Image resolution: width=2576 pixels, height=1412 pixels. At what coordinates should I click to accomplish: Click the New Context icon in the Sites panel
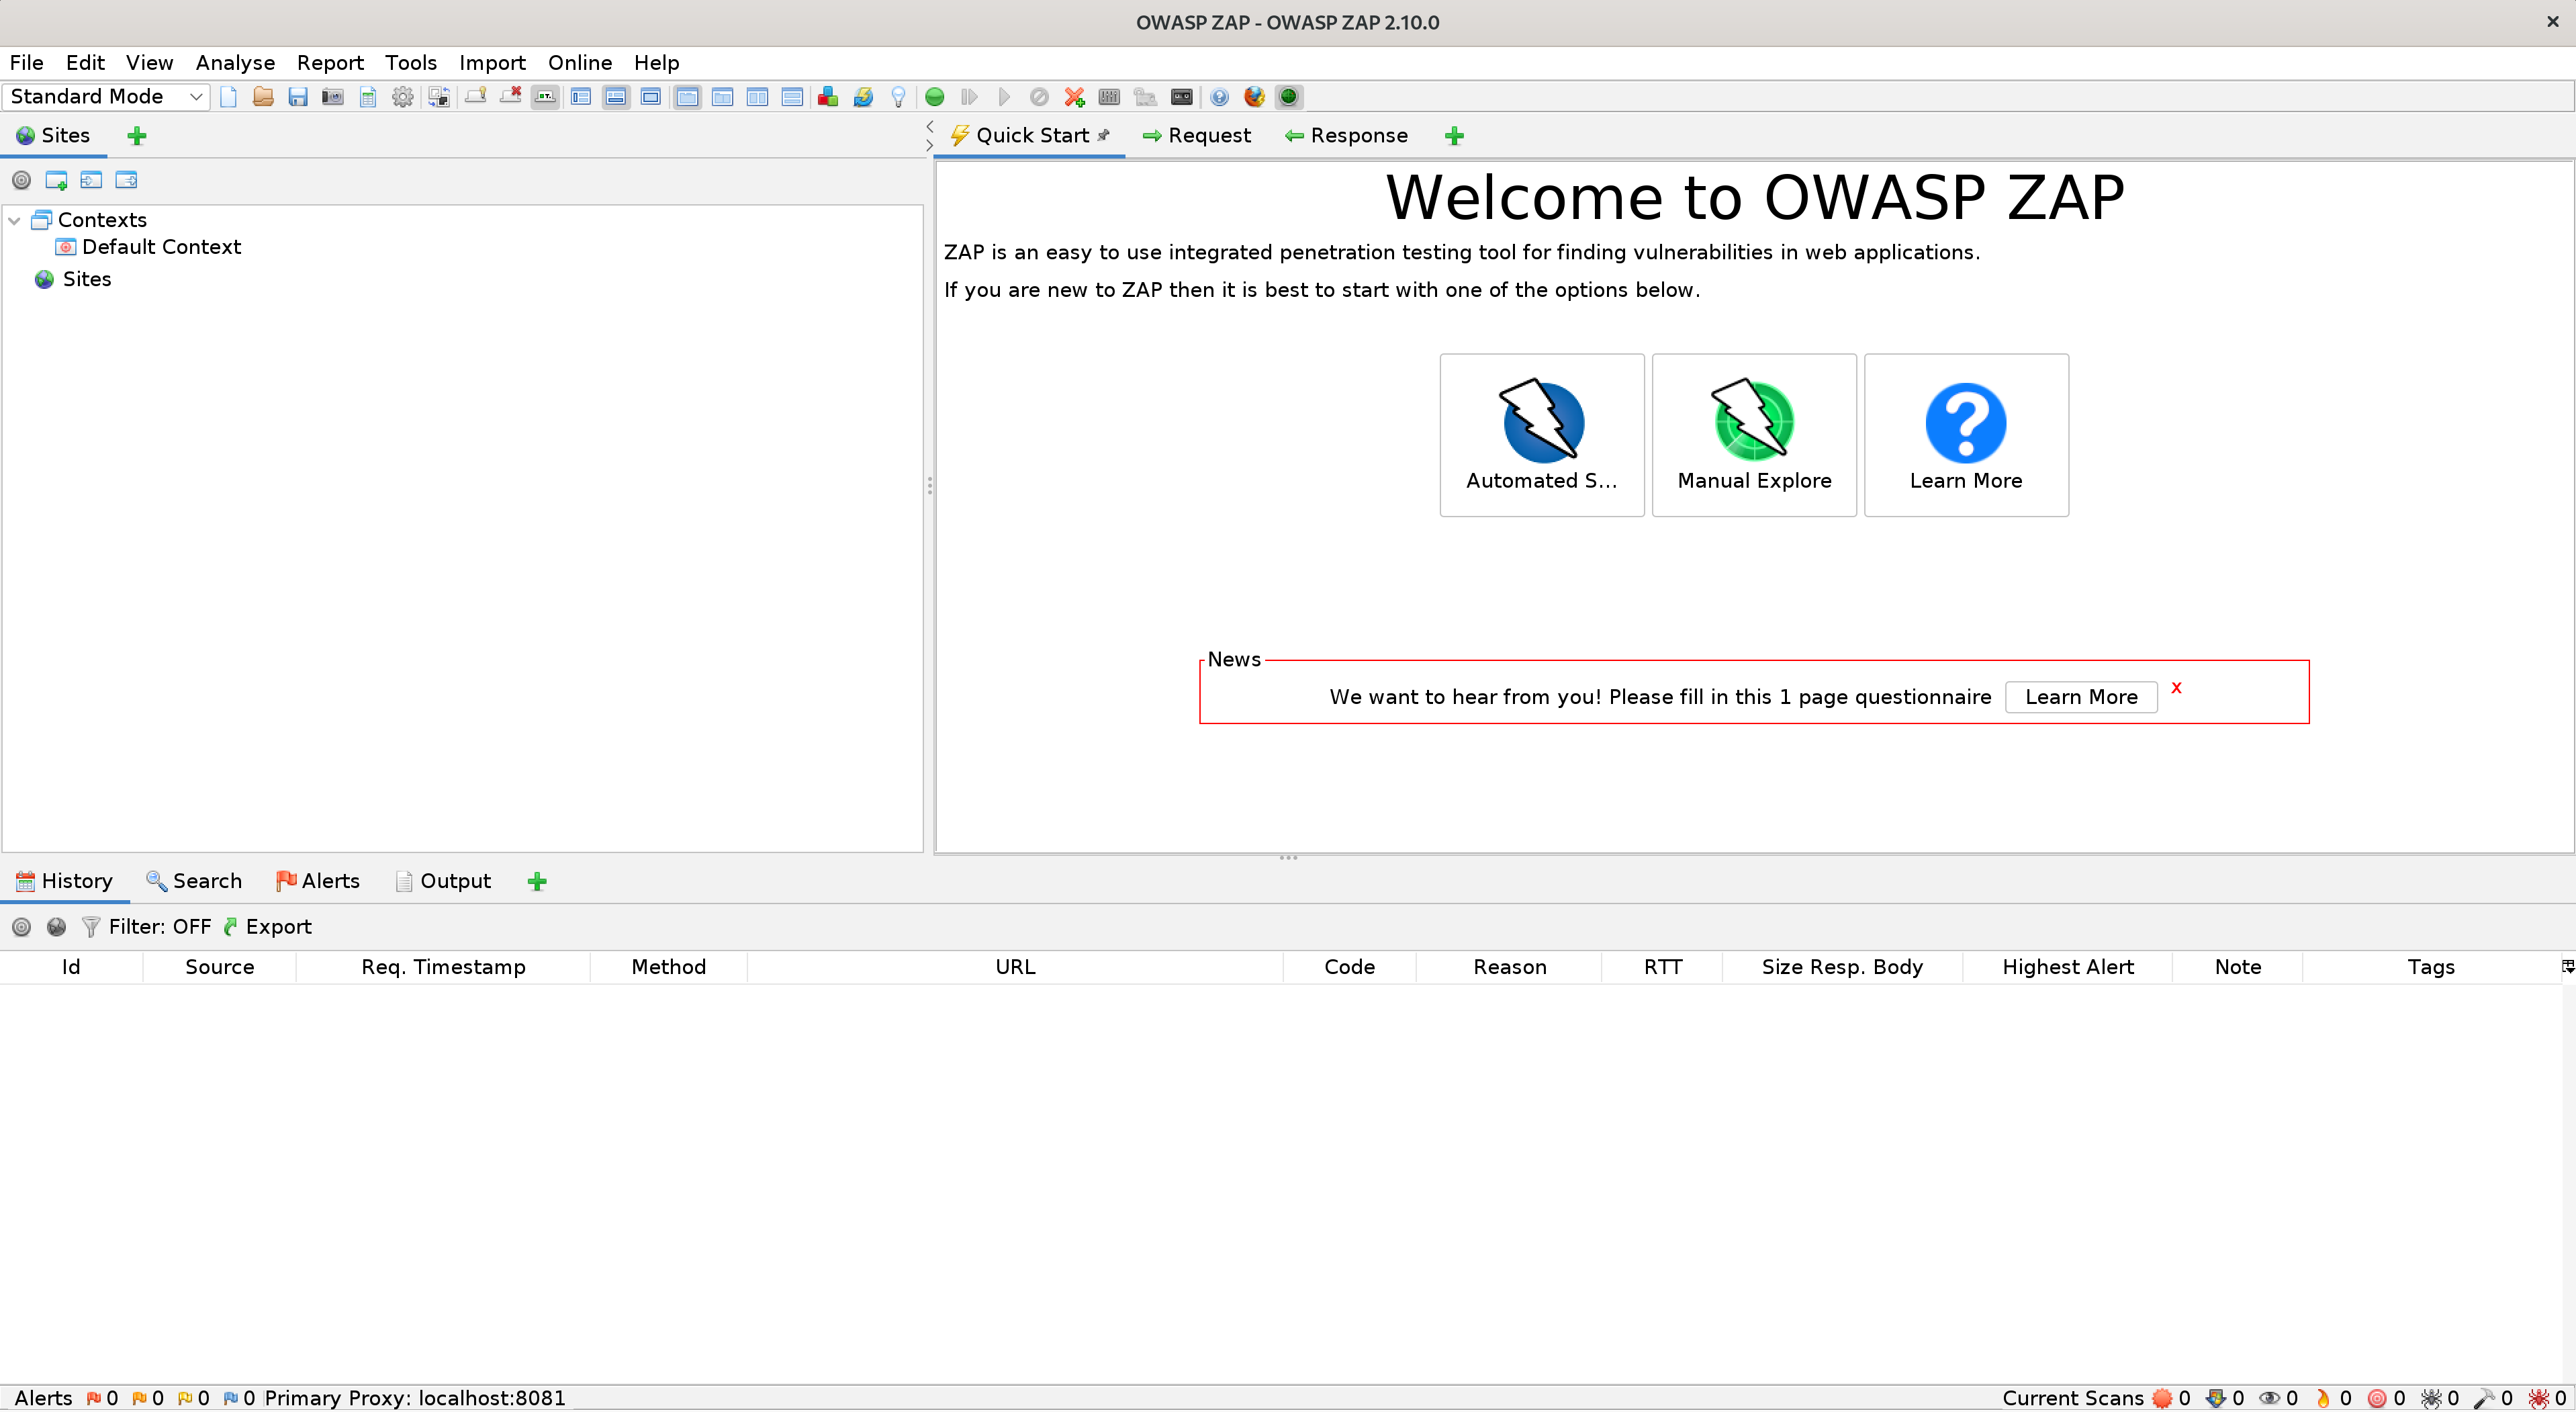pos(56,180)
